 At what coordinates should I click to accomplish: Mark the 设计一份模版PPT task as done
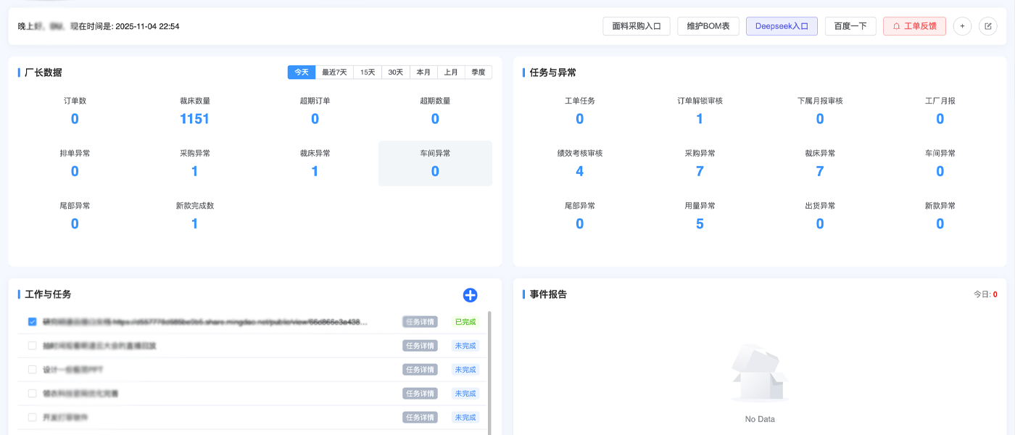31,369
